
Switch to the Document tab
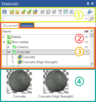[x=10, y=26]
